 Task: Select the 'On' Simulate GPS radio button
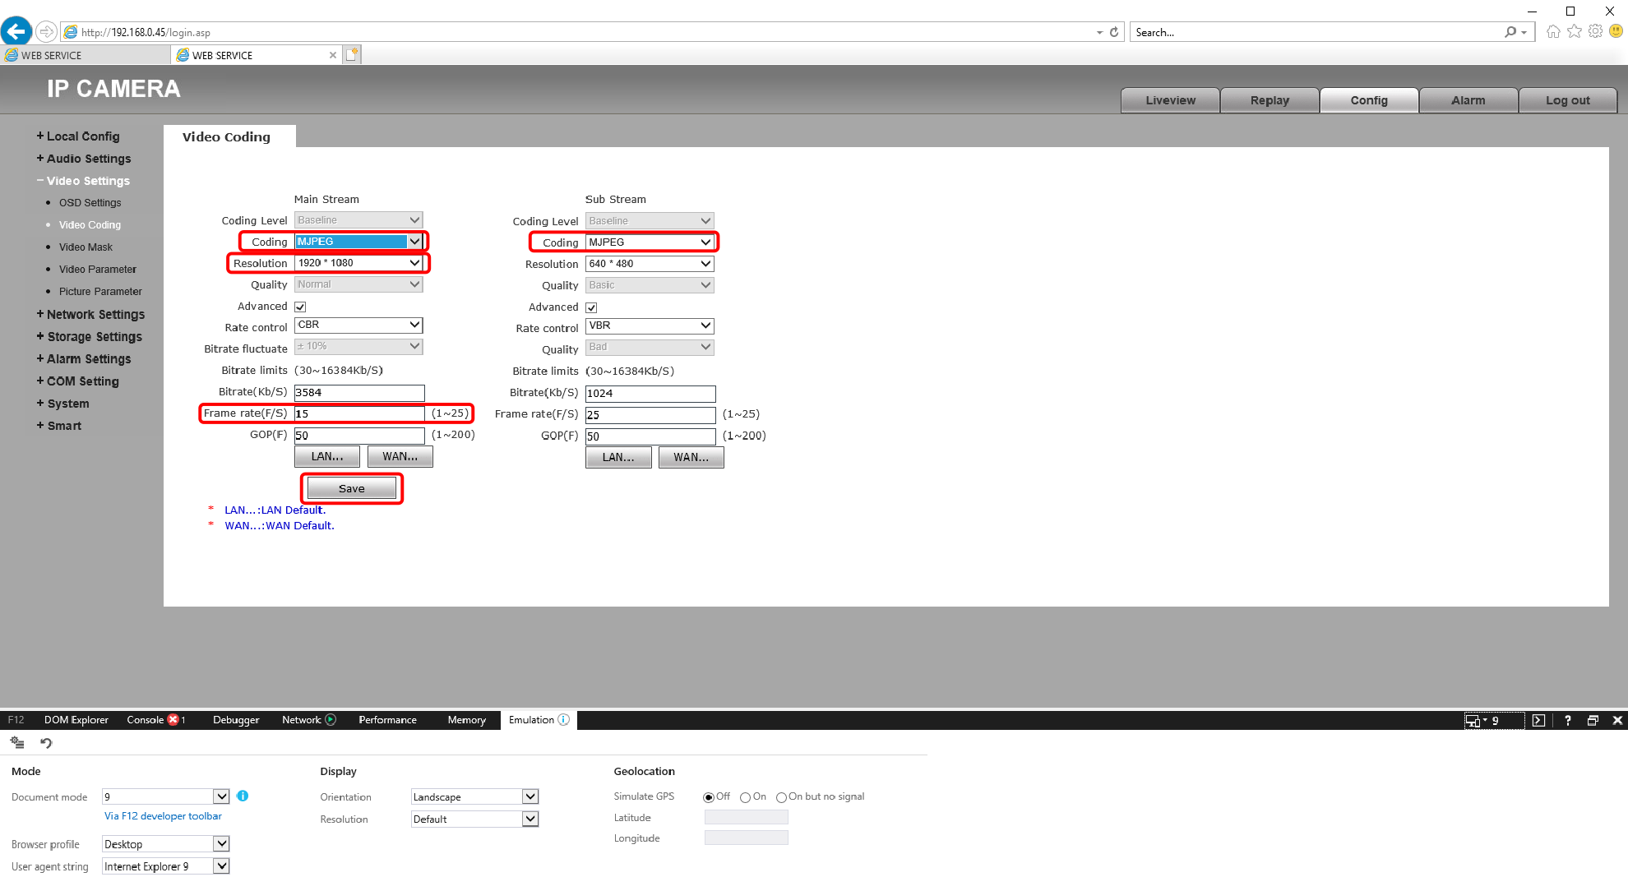pyautogui.click(x=745, y=797)
